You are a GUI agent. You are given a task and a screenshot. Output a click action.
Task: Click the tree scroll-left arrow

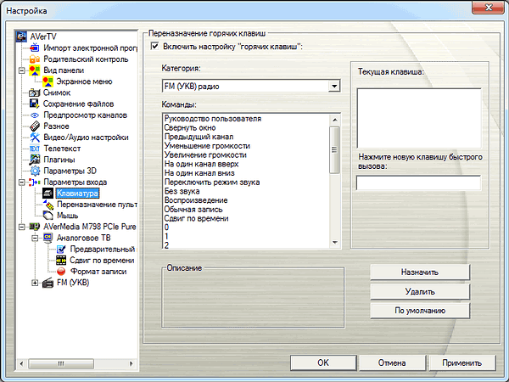[21, 363]
